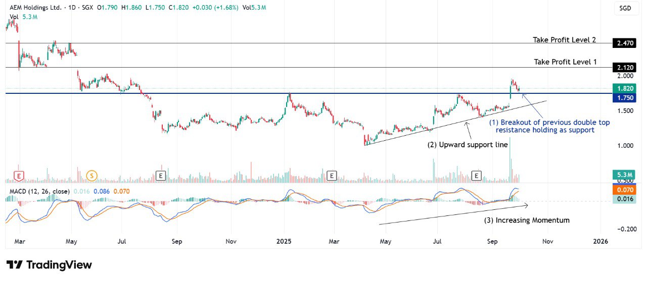Click the 2.470 price axis label
The image size is (647, 281).
point(625,43)
